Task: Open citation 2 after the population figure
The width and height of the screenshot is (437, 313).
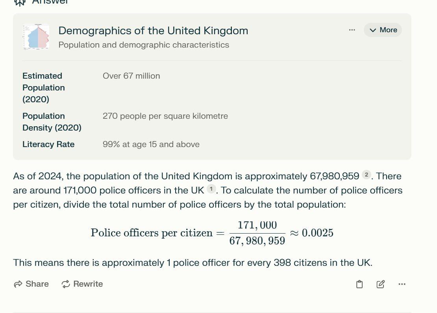Action: pos(366,175)
